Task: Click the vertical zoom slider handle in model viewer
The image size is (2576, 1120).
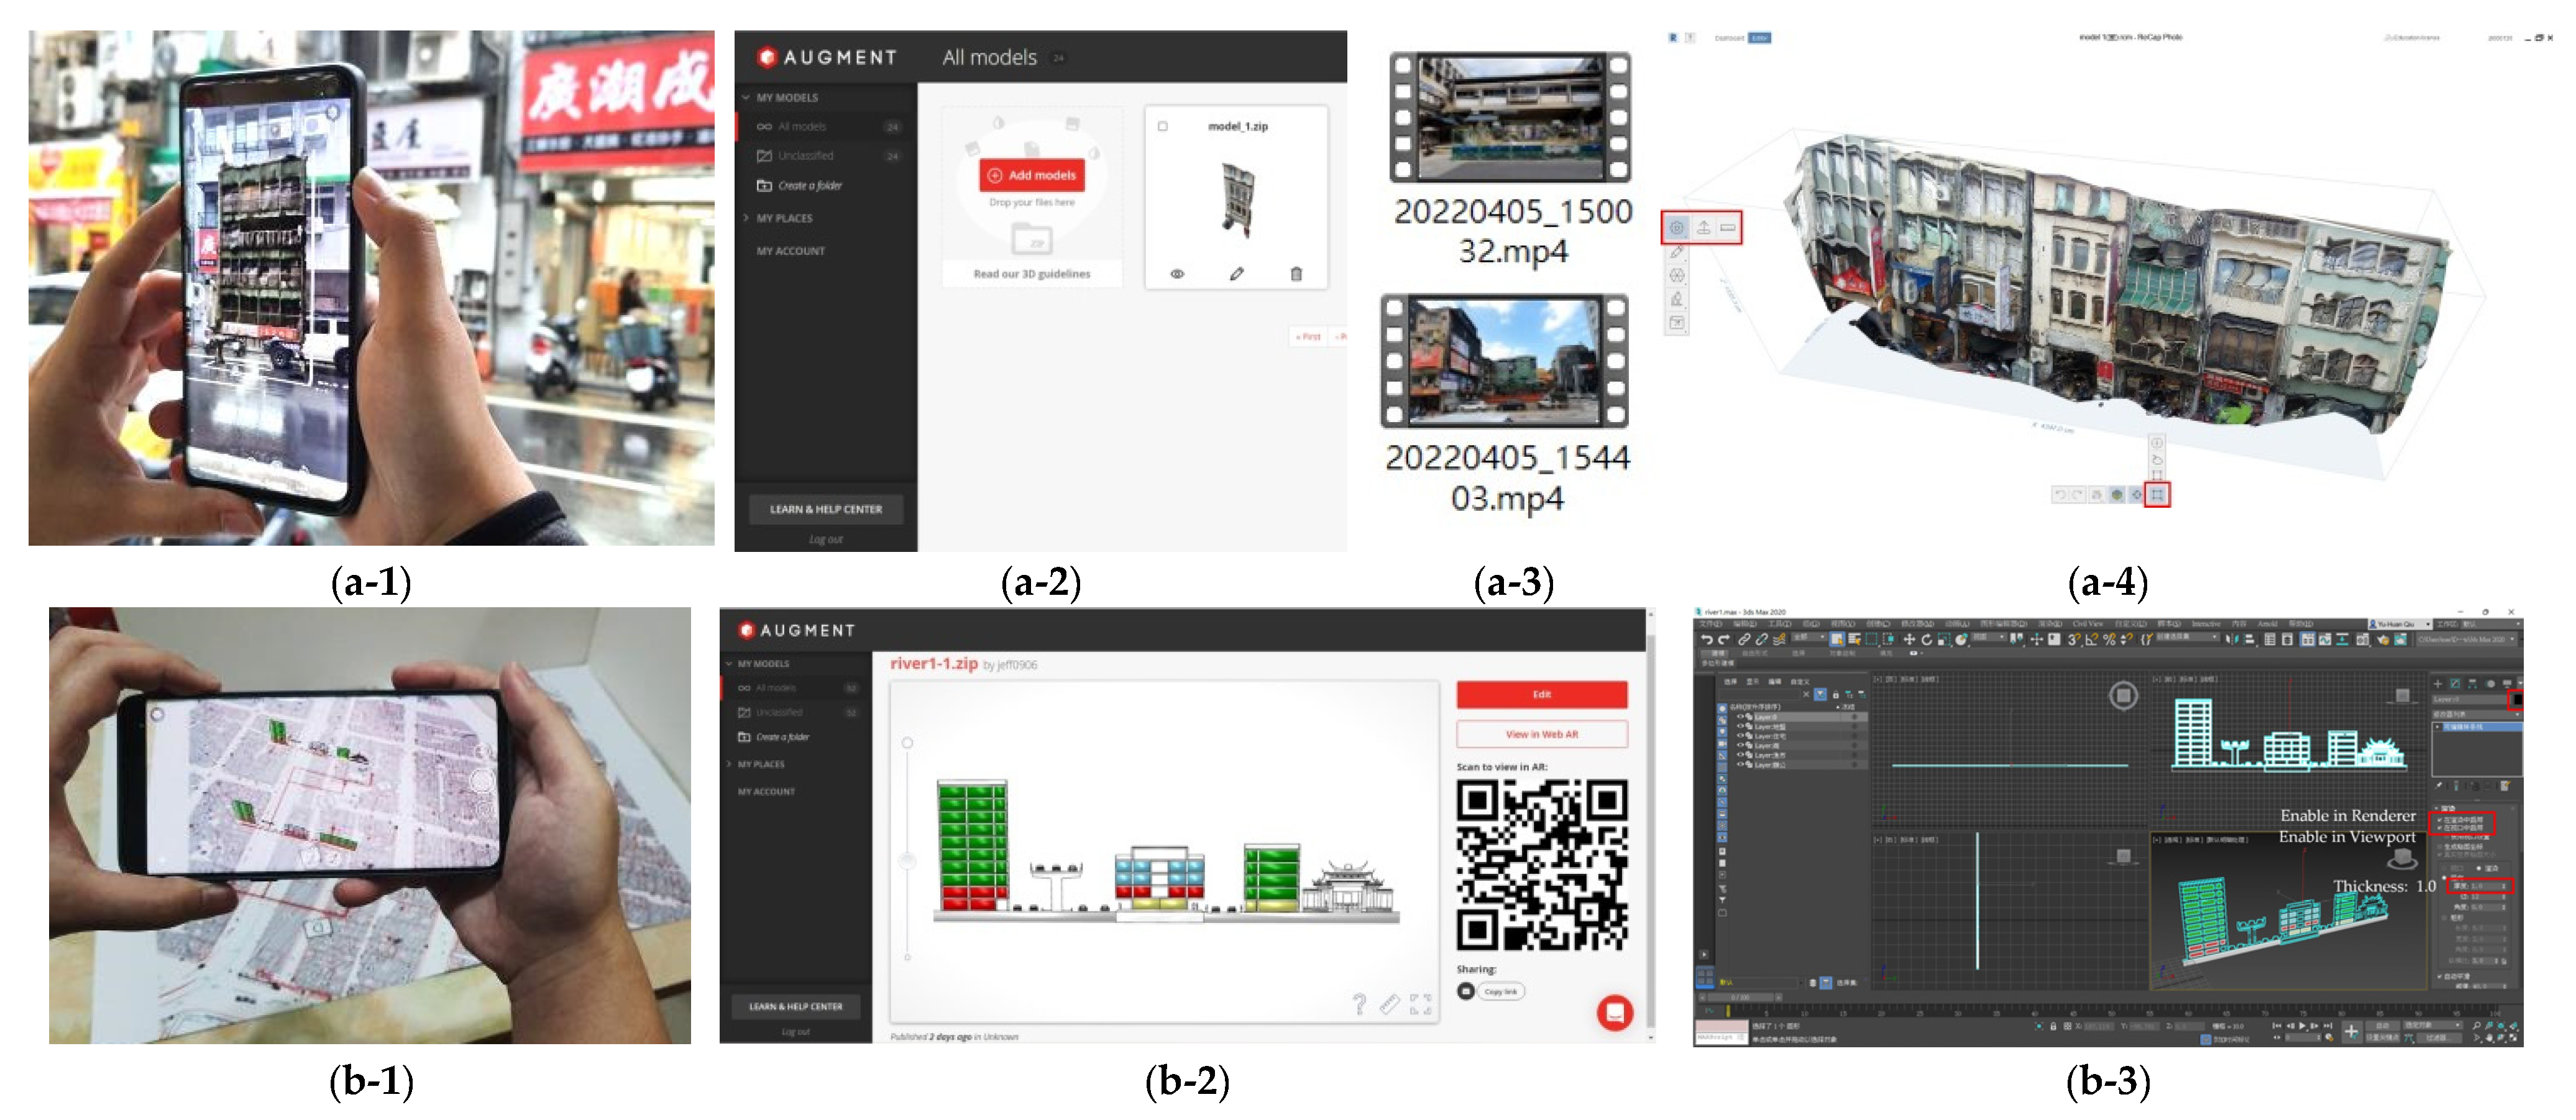Action: click(908, 860)
